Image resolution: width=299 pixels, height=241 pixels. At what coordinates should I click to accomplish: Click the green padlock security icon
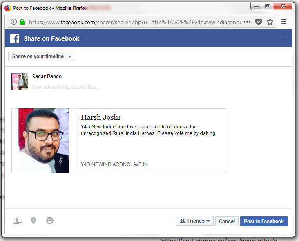point(22,22)
